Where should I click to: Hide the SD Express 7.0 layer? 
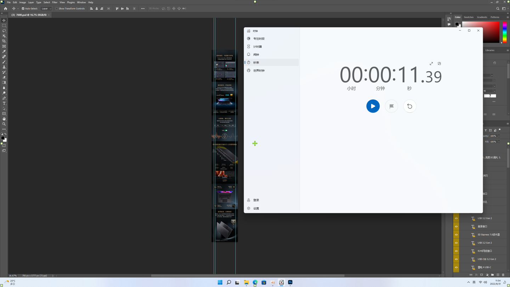pos(456,235)
